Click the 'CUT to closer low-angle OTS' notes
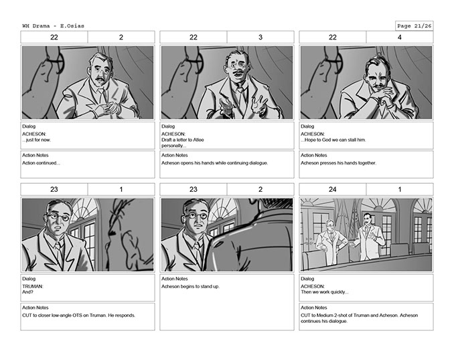This screenshot has height=351, width=454. (88, 317)
